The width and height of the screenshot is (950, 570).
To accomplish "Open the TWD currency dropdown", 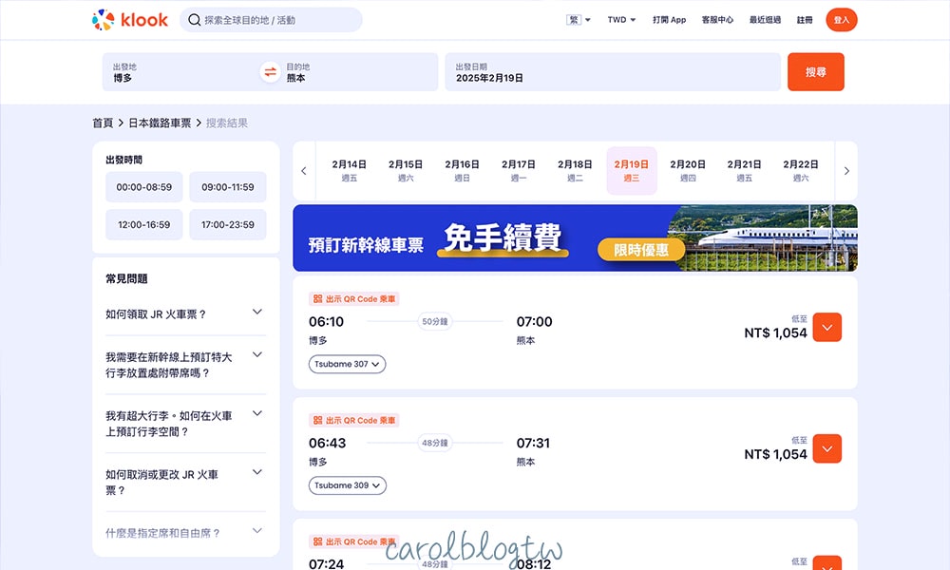I will [x=621, y=20].
